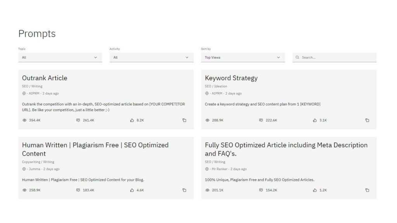
Task: Copy the Fully SEO Optimized Article link
Action: coord(367,190)
